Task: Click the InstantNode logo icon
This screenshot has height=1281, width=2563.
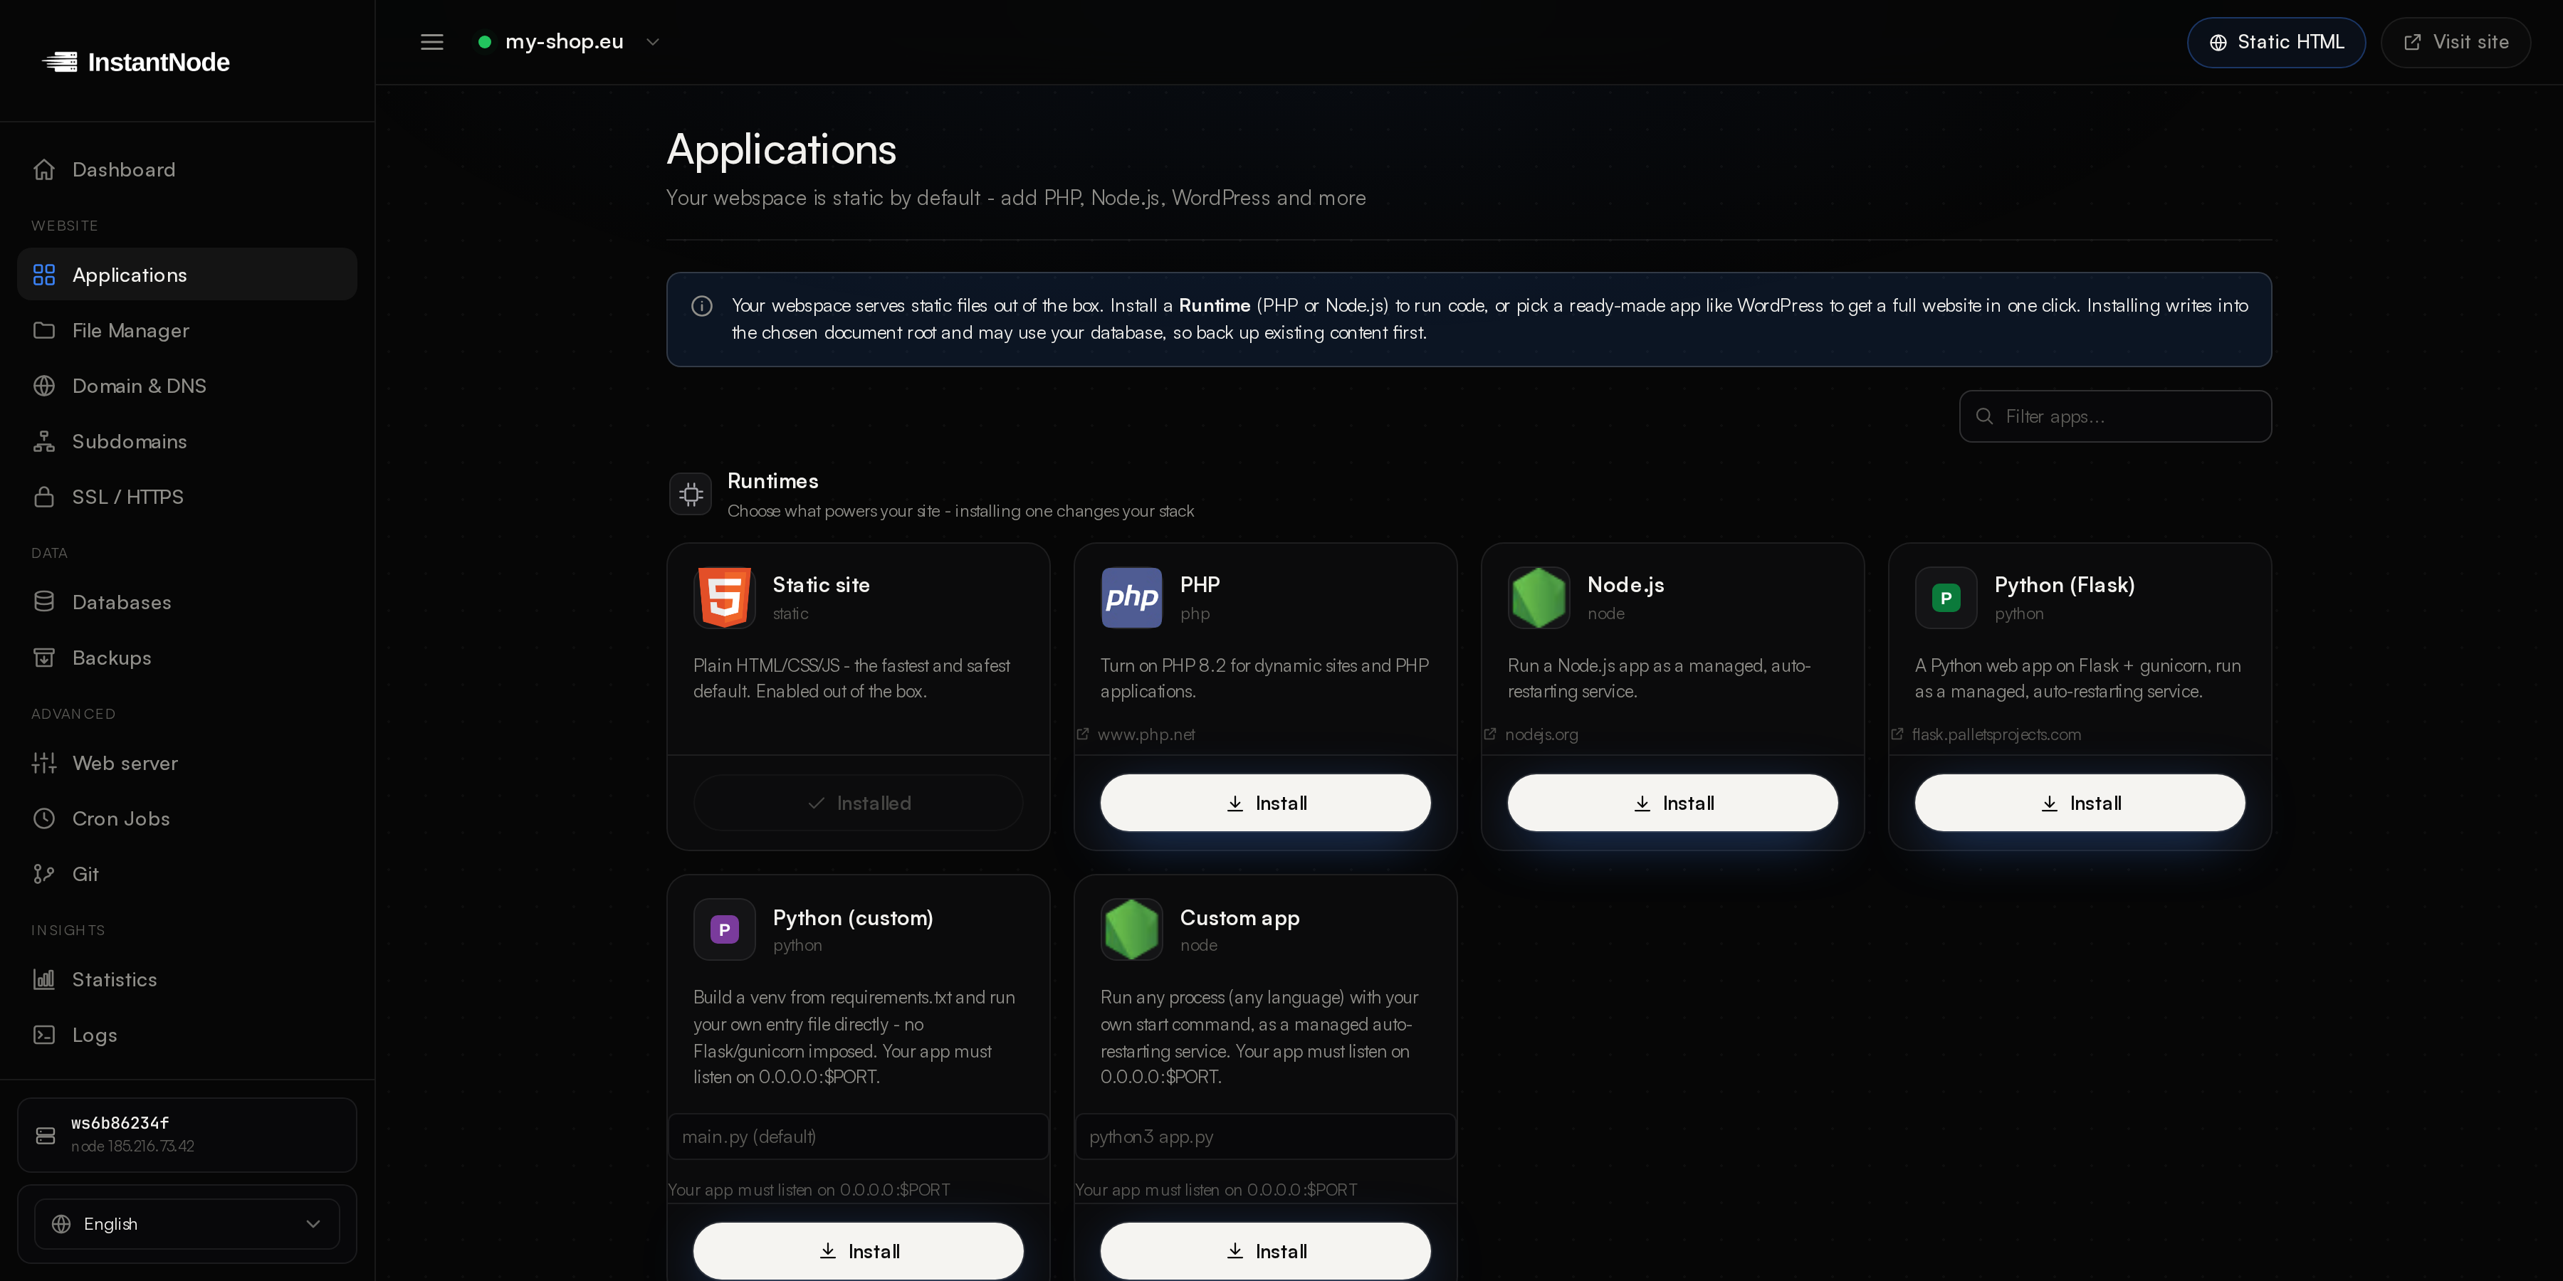Action: click(x=60, y=62)
